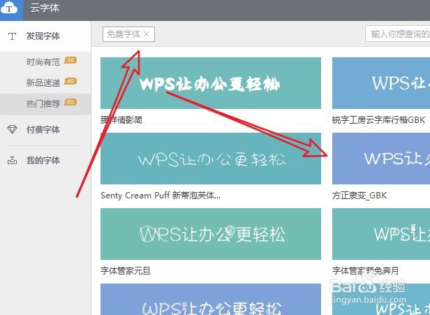Open the 字体管家元旦 font preview
The image size is (430, 315).
tap(211, 234)
